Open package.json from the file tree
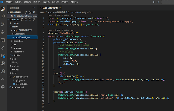Screen dimensions: 174x111 tap(21, 77)
